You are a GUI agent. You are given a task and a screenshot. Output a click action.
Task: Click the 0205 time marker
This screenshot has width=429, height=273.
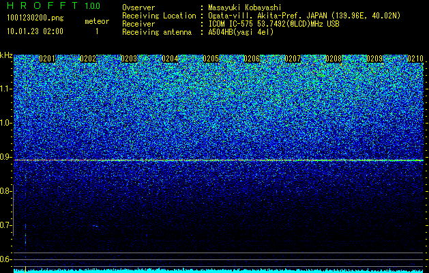click(211, 59)
